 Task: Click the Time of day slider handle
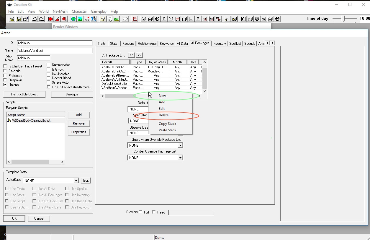point(343,19)
